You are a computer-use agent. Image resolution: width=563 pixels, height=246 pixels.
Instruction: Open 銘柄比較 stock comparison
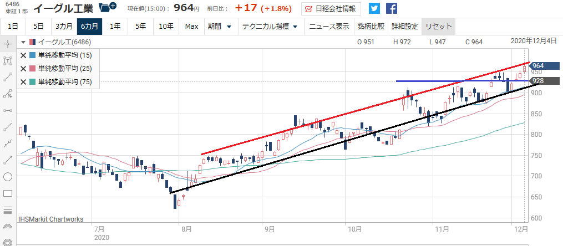(371, 26)
